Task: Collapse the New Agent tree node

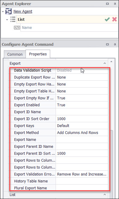Action: pyautogui.click(x=3, y=11)
